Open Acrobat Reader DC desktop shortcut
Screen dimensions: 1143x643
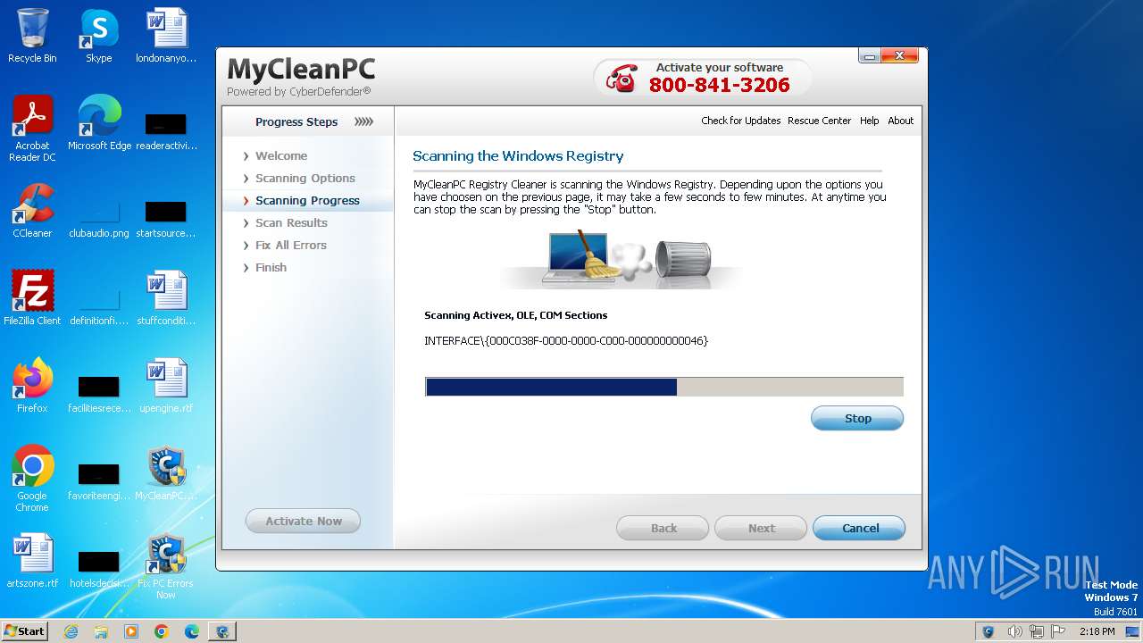(x=32, y=129)
